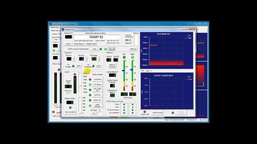
Task: Click the Manual mode bright green LED
Action: tap(105, 49)
